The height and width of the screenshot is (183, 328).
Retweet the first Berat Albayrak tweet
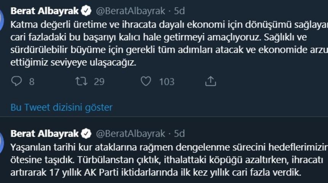click(80, 81)
